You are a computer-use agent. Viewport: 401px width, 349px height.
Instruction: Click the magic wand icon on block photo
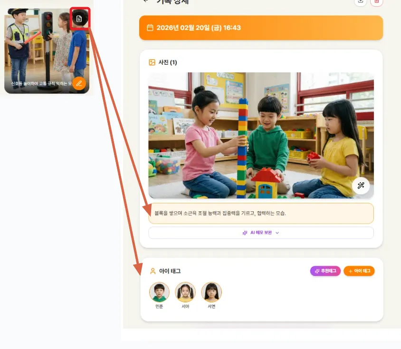361,185
